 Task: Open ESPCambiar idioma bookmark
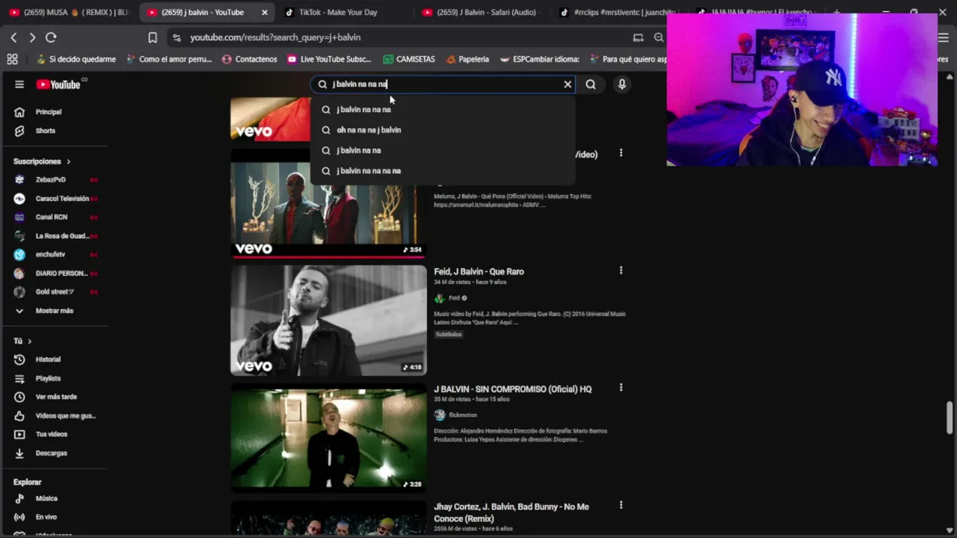540,59
